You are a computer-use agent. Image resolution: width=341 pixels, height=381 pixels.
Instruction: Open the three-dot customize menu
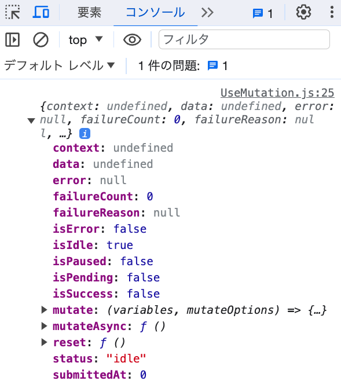coord(332,12)
